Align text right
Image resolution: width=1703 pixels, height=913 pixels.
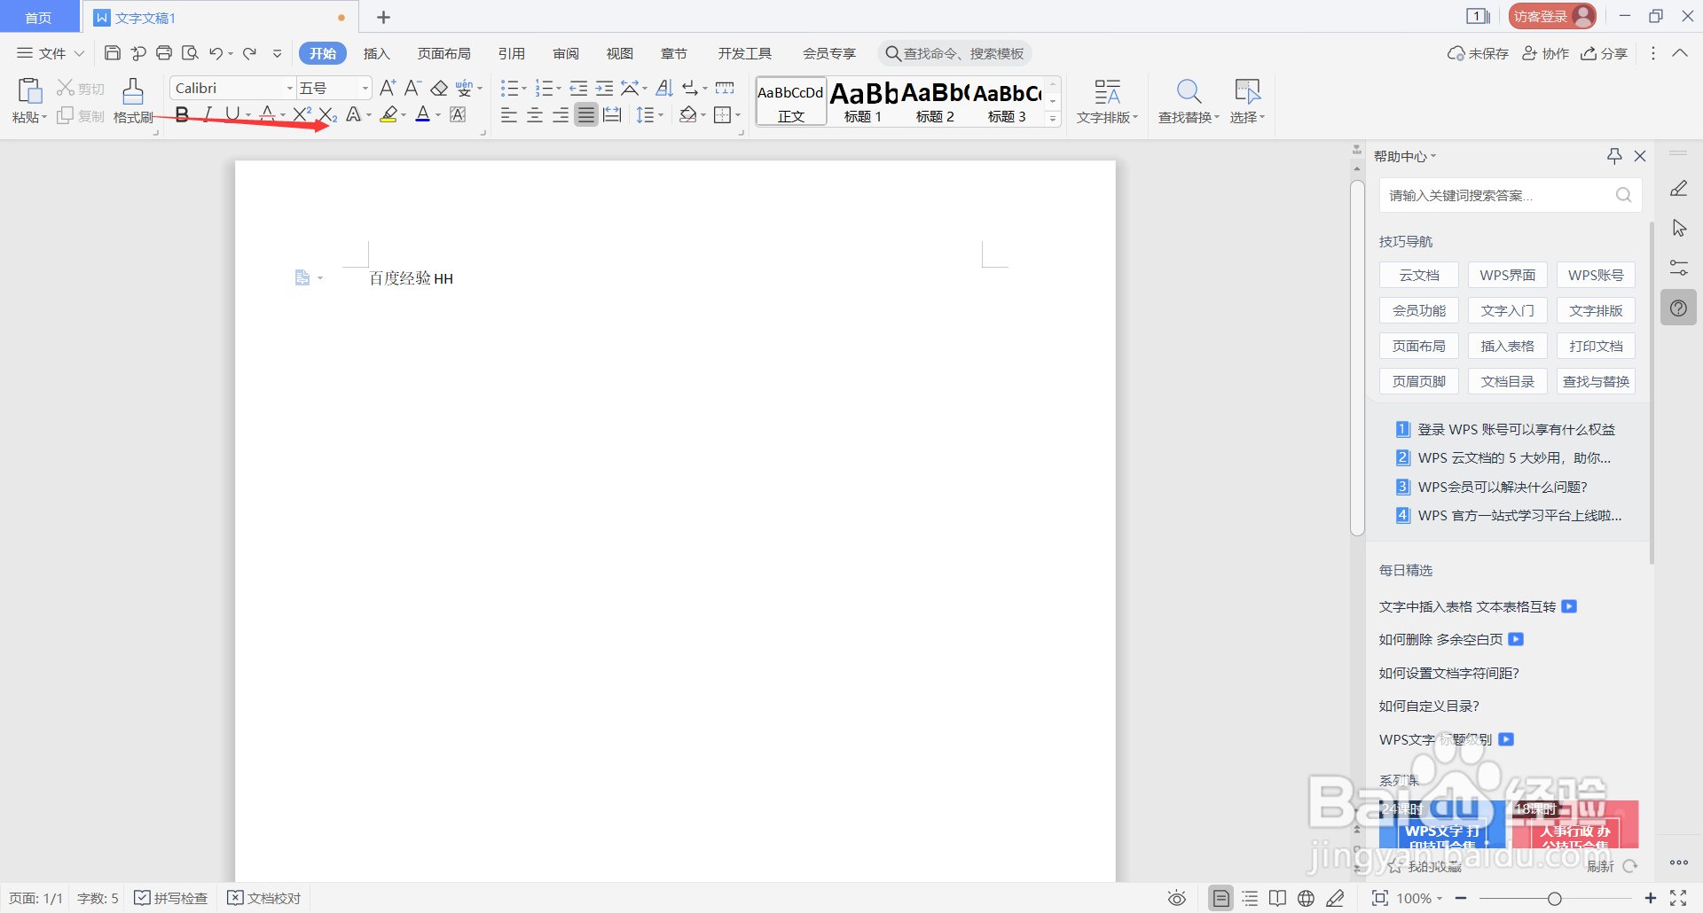561,115
